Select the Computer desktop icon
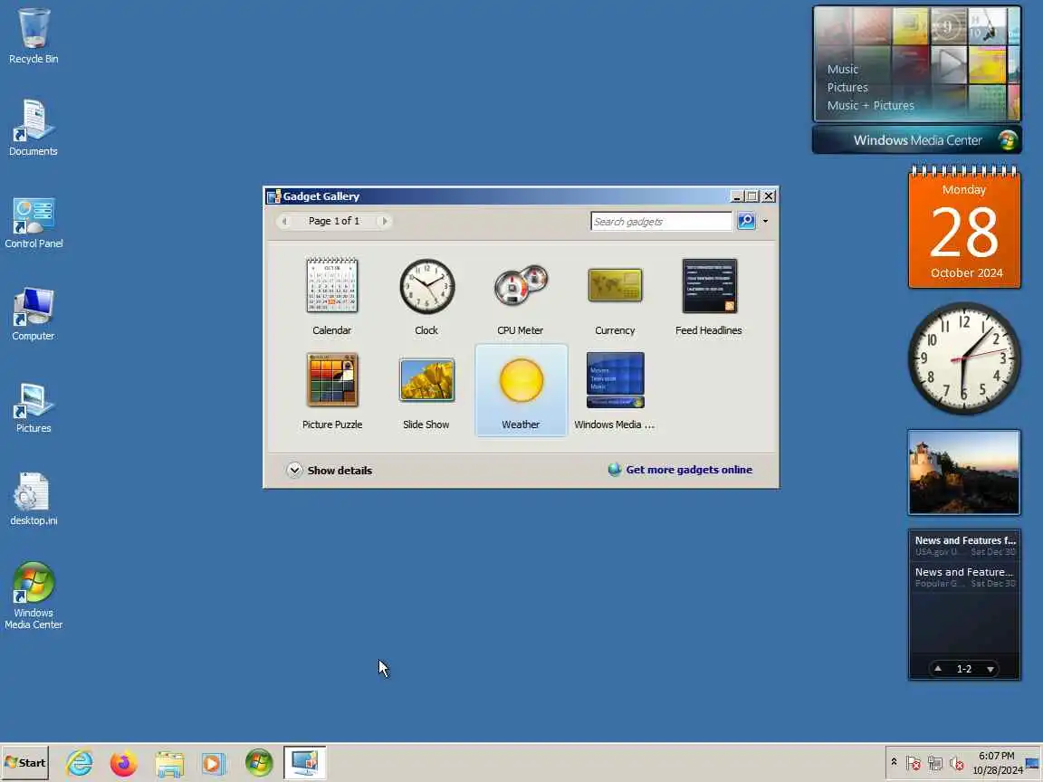 click(33, 314)
